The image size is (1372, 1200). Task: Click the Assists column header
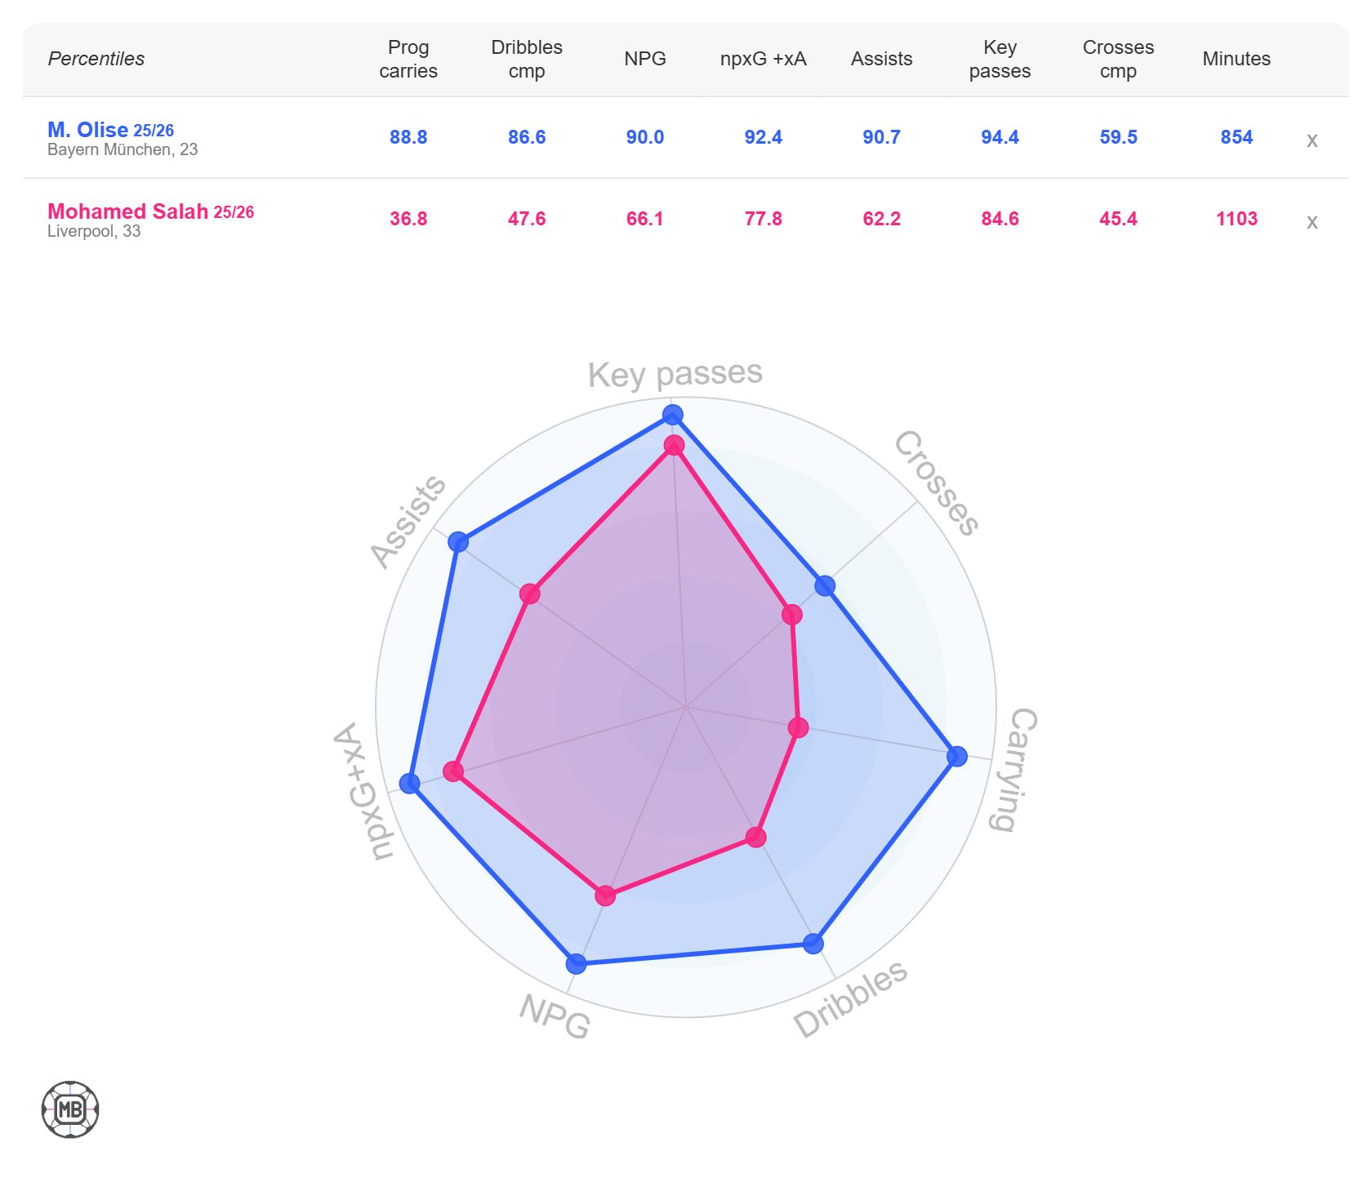(881, 59)
